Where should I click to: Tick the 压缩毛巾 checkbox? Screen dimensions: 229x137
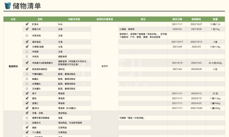[x=27, y=123]
